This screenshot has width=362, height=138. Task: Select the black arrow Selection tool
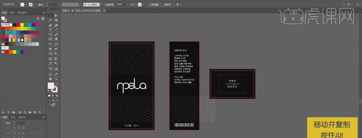(x=50, y=15)
